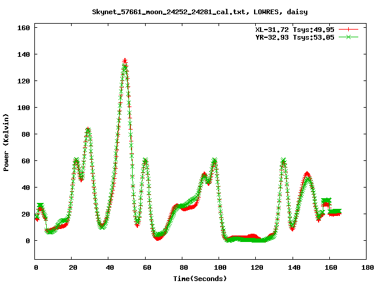The width and height of the screenshot is (379, 284).
Task: Click the x-axis tick label 140
Action: coord(294,267)
